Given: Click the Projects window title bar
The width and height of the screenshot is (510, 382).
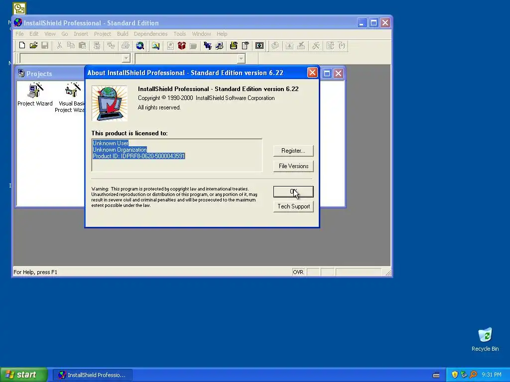Looking at the screenshot, I should coord(49,74).
